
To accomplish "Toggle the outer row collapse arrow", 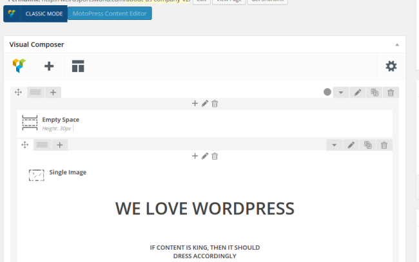I will click(341, 93).
